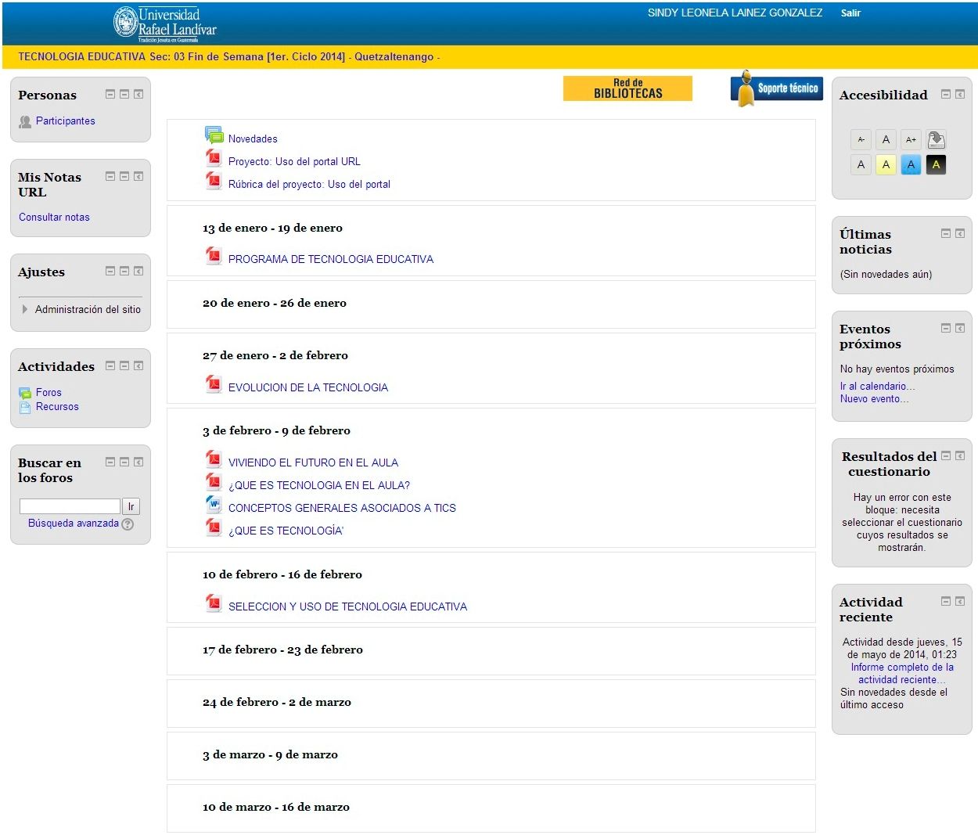978x835 pixels.
Task: Click user name SINDY LEONELA LAINEZ GONZALEZ
Action: (x=735, y=13)
